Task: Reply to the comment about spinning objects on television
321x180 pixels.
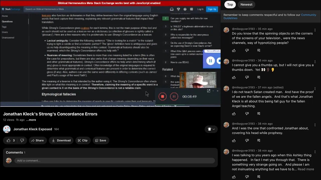Action: 259,50
